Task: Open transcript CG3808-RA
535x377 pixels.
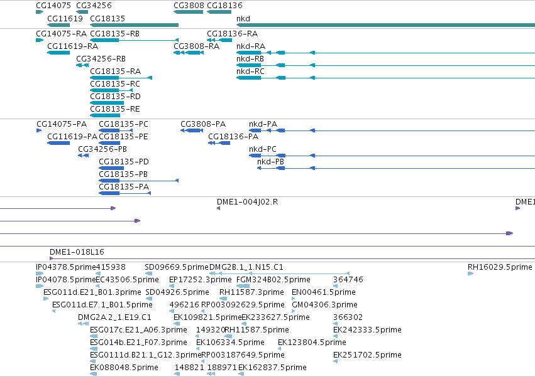Action: (x=189, y=53)
